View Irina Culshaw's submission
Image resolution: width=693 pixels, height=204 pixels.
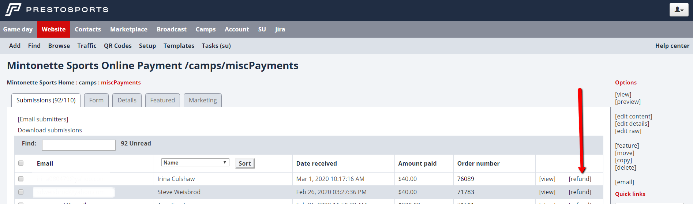(547, 179)
